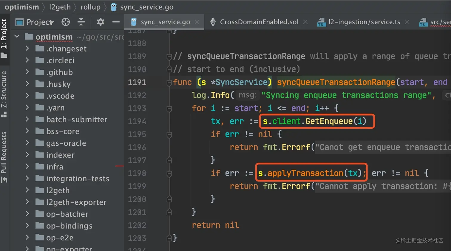
Task: Click the log.Info call
Action: coord(211,95)
